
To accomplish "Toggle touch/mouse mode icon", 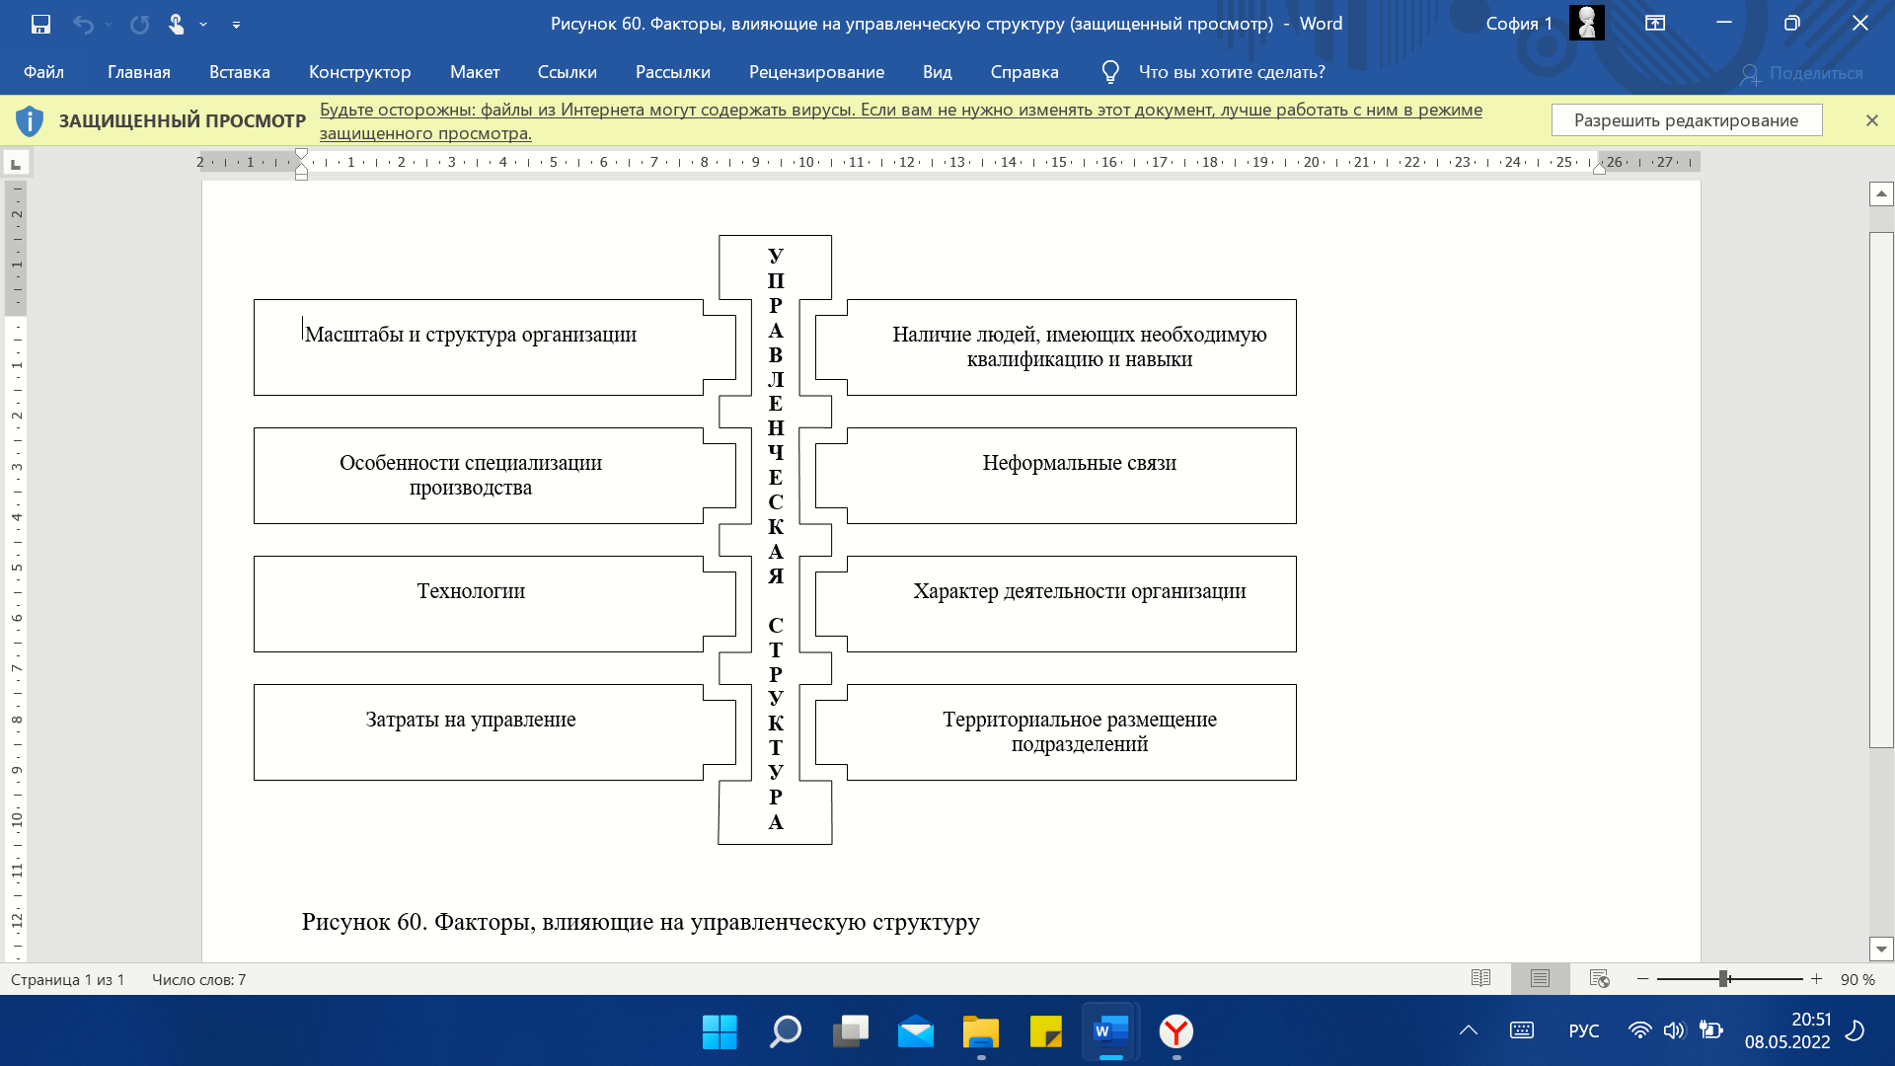I will pos(176,24).
